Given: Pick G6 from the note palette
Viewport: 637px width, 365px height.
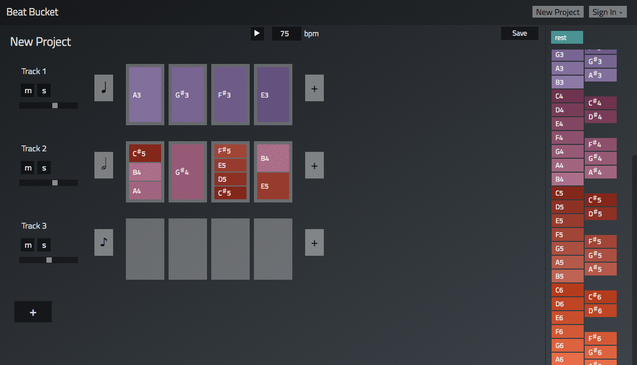Looking at the screenshot, I should [x=568, y=345].
